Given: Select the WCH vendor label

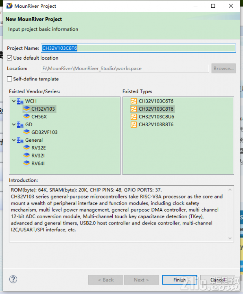Looking at the screenshot, I should (x=31, y=101).
